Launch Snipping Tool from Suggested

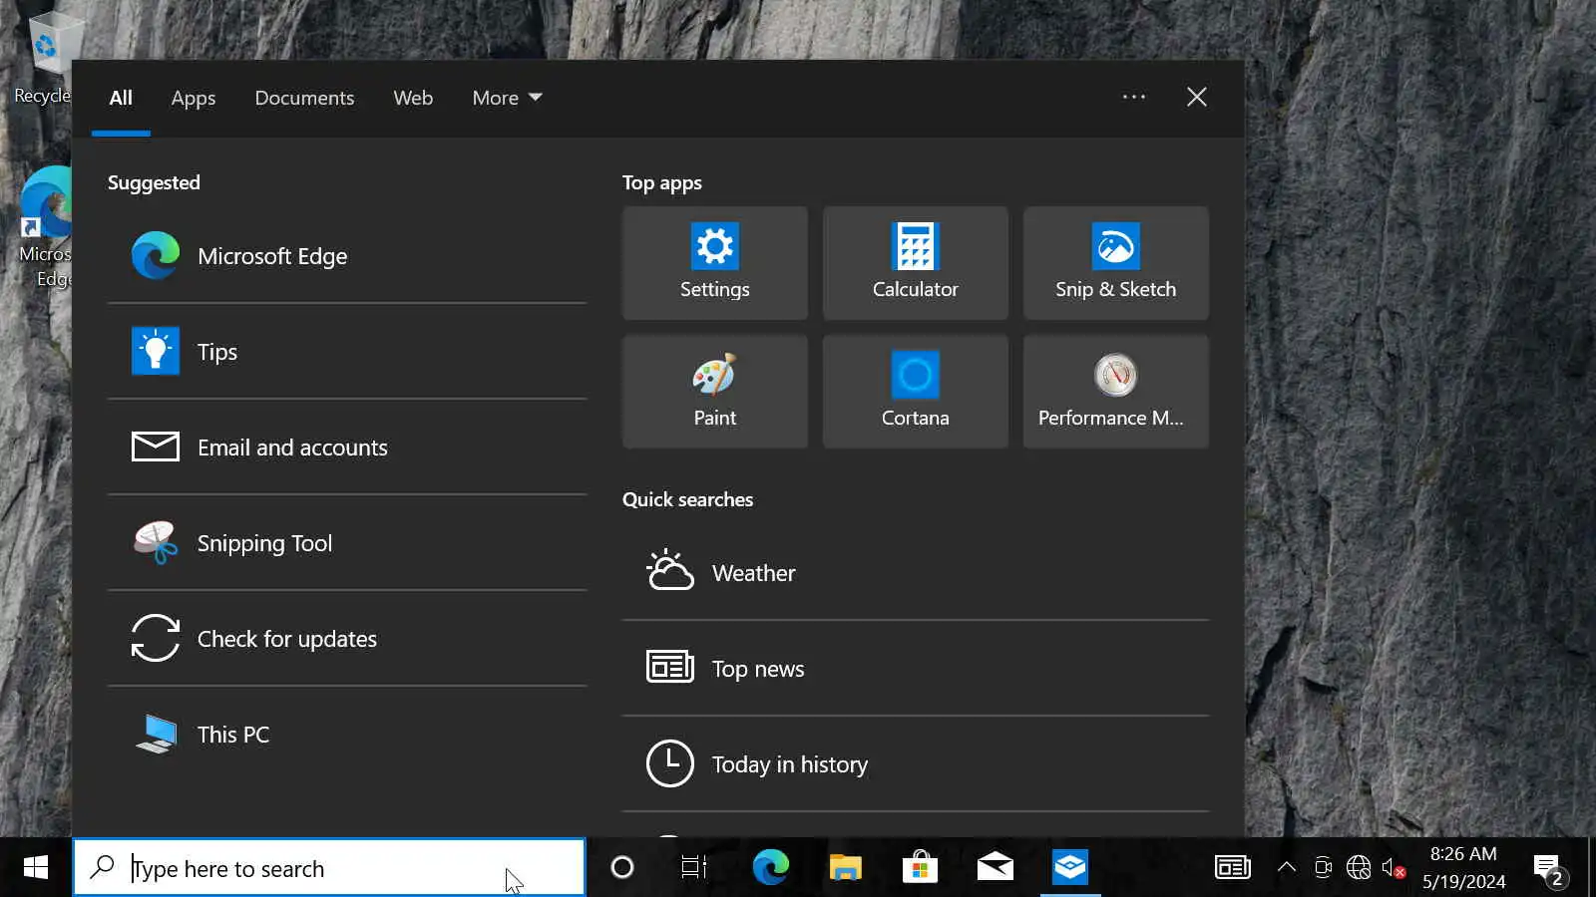tap(347, 543)
